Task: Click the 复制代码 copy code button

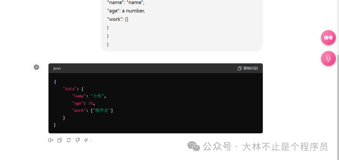Action: (x=248, y=68)
